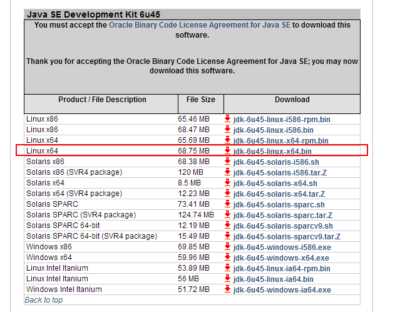Click download arrow icon for jdk-6u45-linux-i586-rpm.bin
Viewport: 405px width, 312px height.
[x=227, y=119]
